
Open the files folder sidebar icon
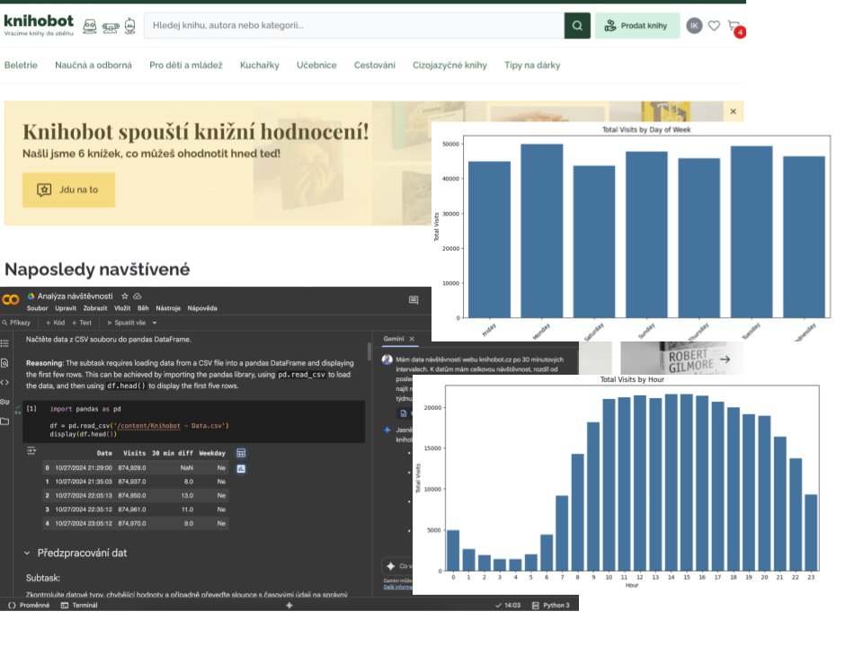4,421
